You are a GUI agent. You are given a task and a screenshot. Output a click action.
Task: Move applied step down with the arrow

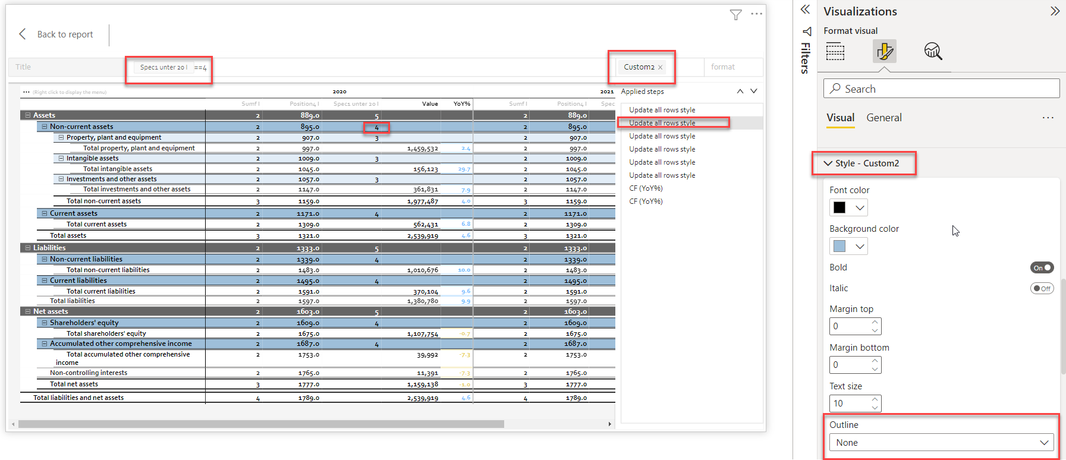754,91
